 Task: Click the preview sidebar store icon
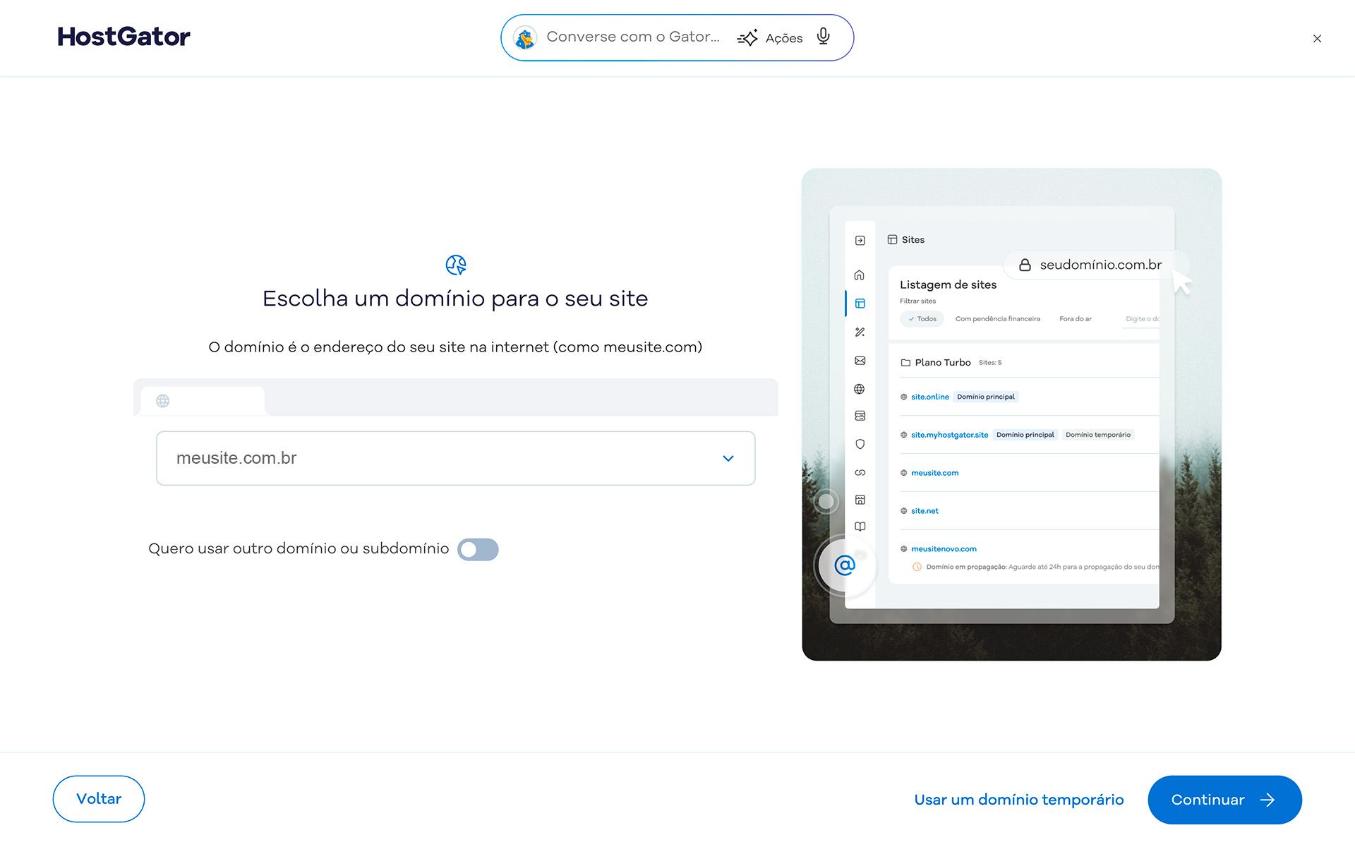tap(860, 500)
